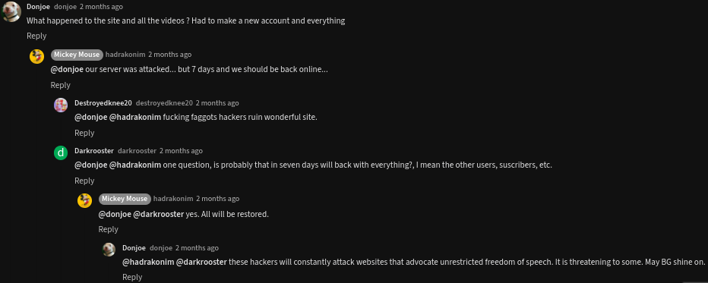Reply to Donjoe's top comment

coord(36,36)
